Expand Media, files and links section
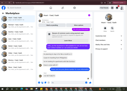The width and height of the screenshot is (127, 91). (109, 45)
